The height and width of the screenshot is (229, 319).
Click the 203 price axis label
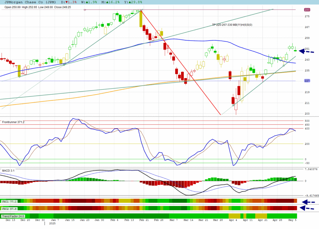[x=307, y=114]
